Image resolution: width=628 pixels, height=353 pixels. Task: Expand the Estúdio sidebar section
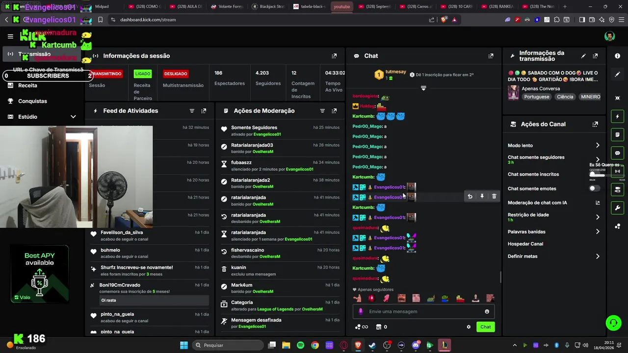click(73, 117)
